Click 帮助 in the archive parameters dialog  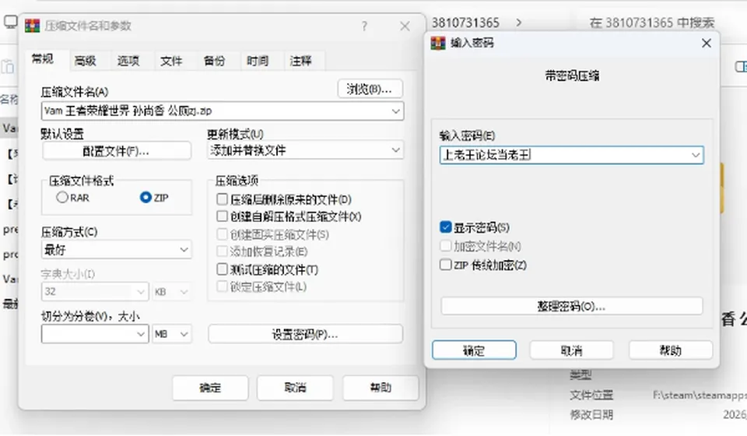(x=381, y=388)
